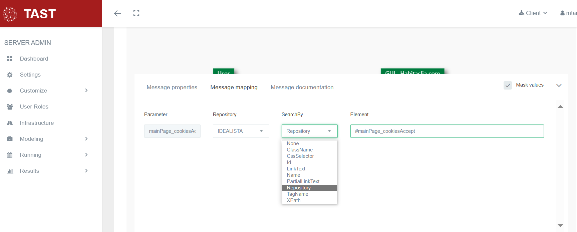Image resolution: width=577 pixels, height=232 pixels.
Task: Click the Dashboard grid icon
Action: (10, 59)
